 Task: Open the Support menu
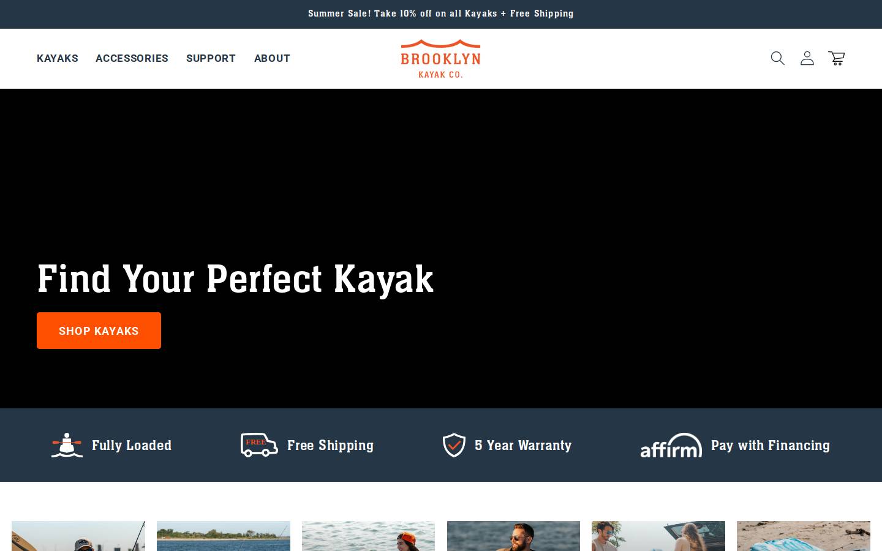pyautogui.click(x=211, y=58)
